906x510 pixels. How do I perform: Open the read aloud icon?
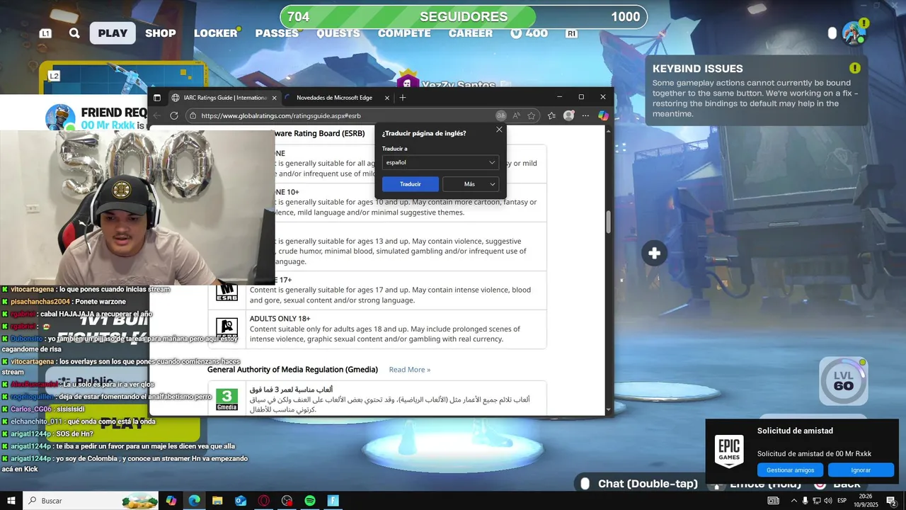click(517, 115)
